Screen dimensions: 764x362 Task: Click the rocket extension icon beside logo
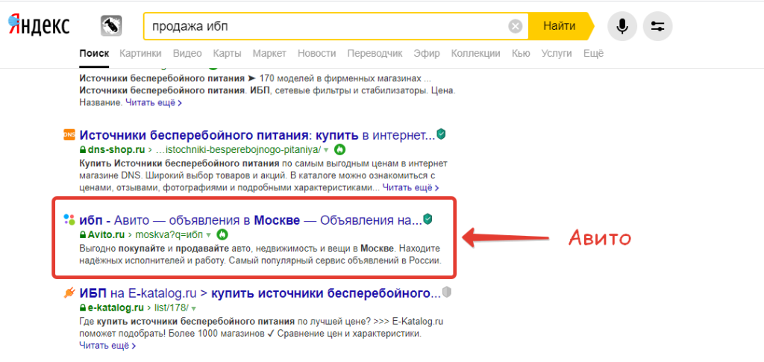(x=111, y=25)
